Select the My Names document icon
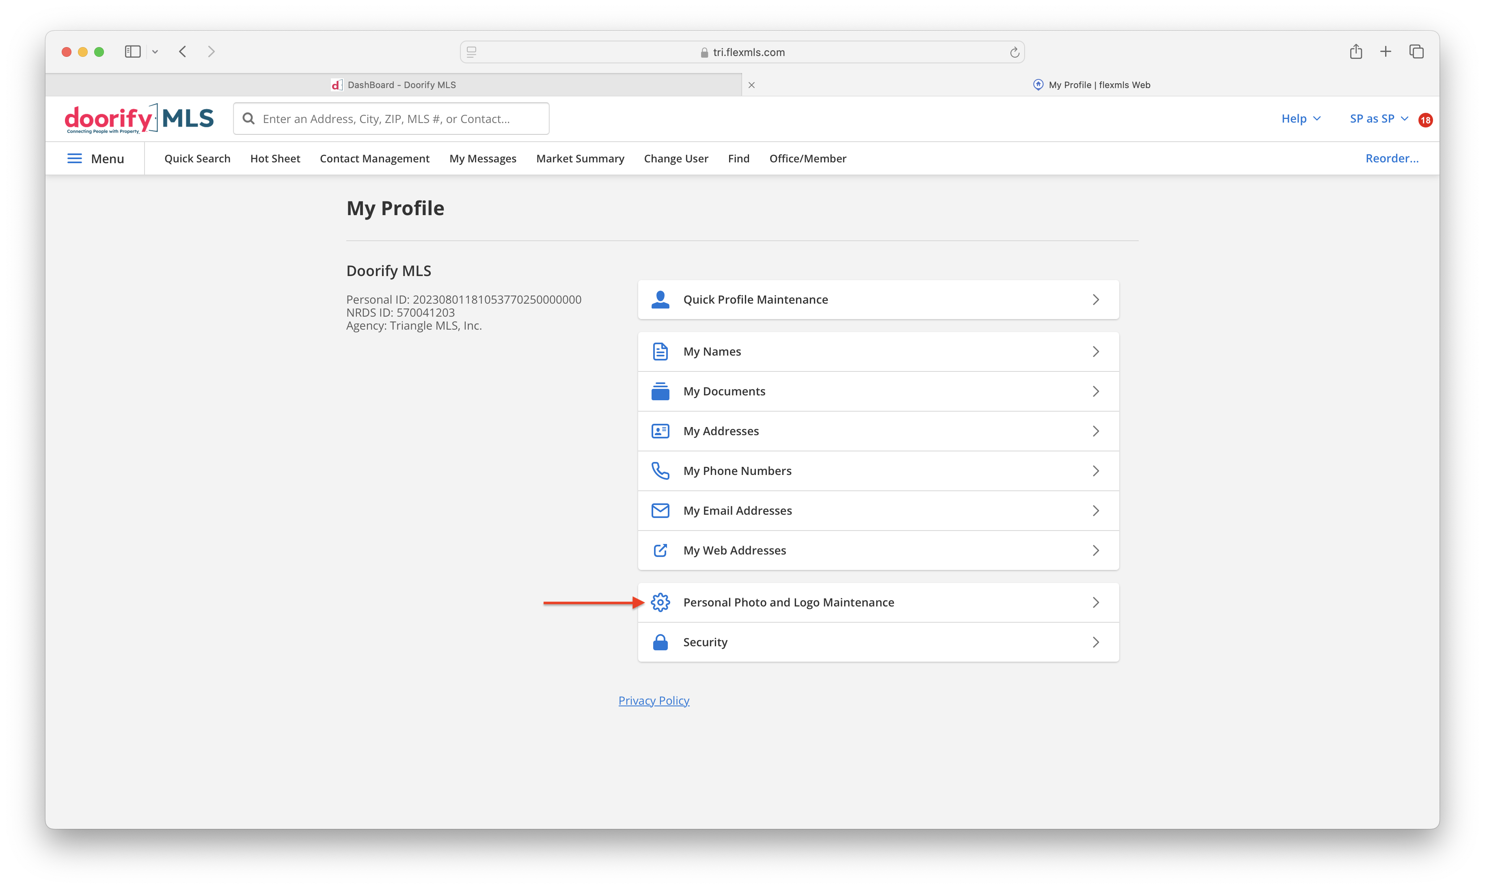The height and width of the screenshot is (889, 1485). click(660, 351)
